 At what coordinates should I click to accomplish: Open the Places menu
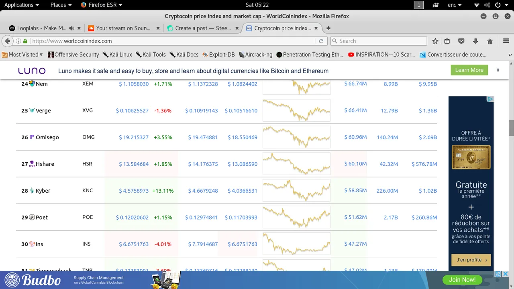point(61,5)
